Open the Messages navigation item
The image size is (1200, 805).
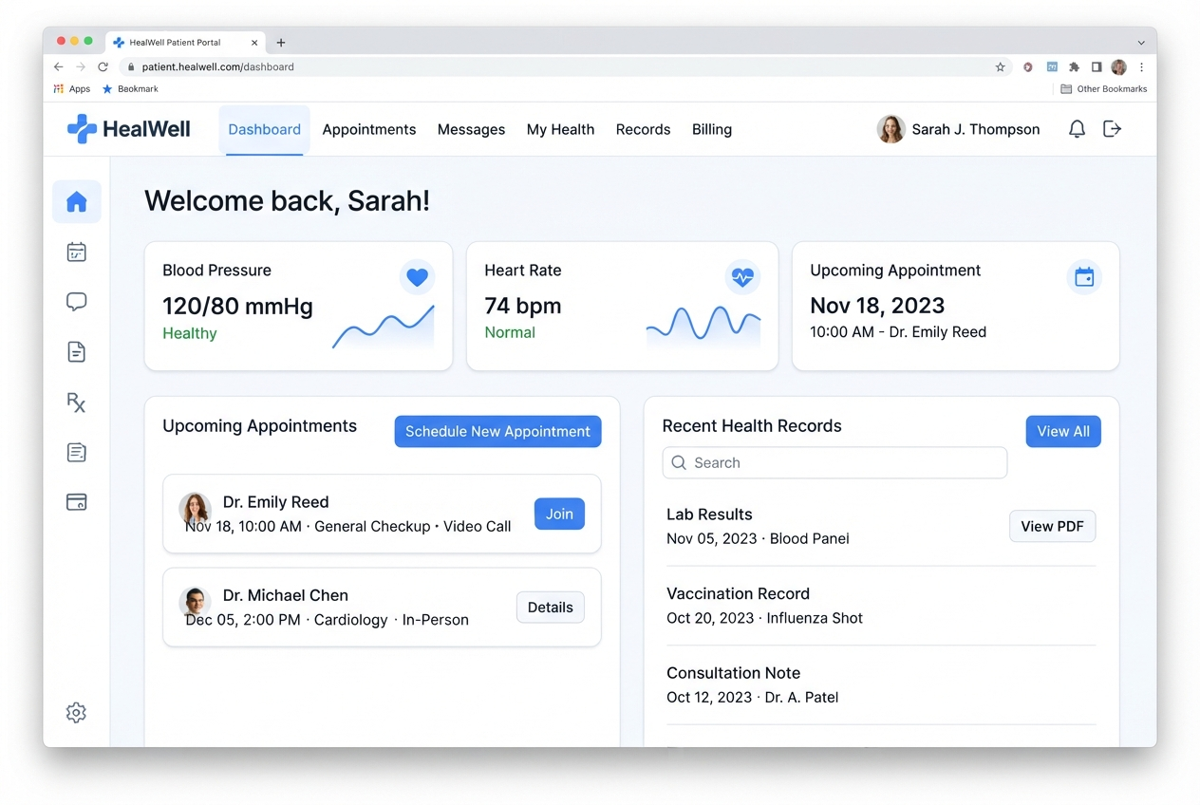click(471, 130)
